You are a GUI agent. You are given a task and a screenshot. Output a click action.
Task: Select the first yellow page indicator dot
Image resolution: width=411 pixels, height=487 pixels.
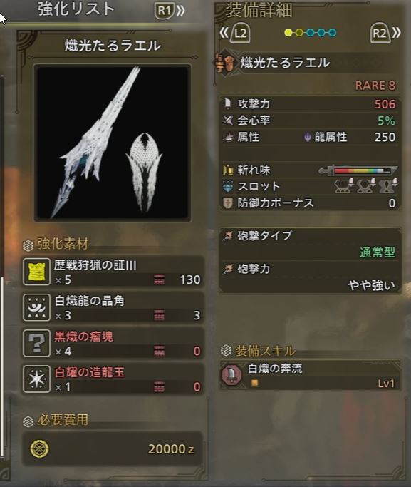coord(288,33)
